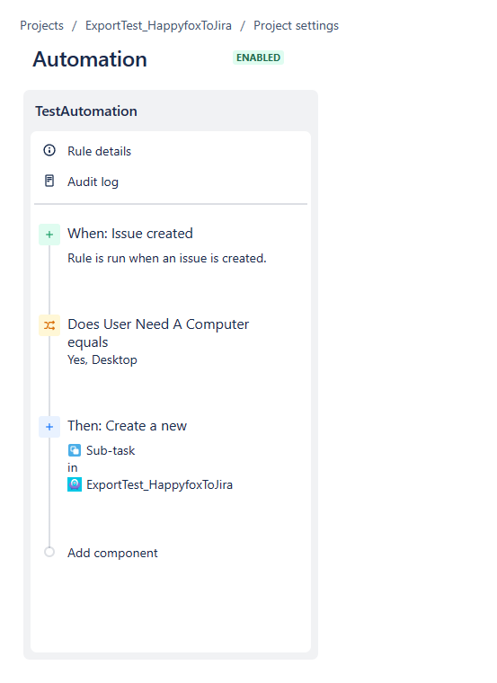The height and width of the screenshot is (683, 497).
Task: Open Project settings breadcrumb
Action: [x=297, y=26]
